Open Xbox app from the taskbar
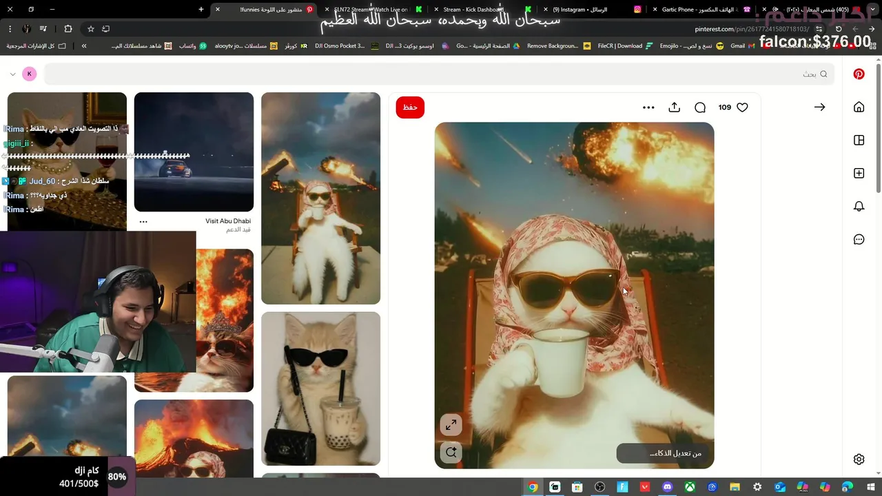The image size is (882, 496). pyautogui.click(x=689, y=487)
